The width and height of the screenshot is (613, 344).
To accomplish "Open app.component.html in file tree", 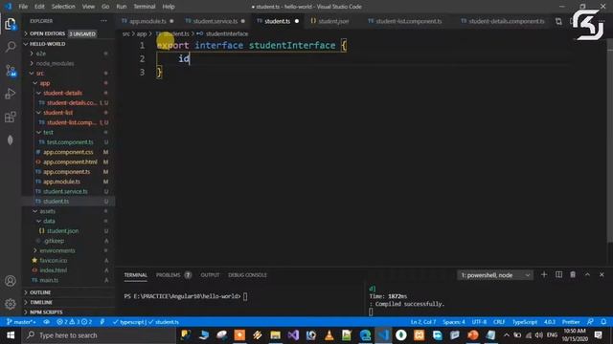I will 70,161.
